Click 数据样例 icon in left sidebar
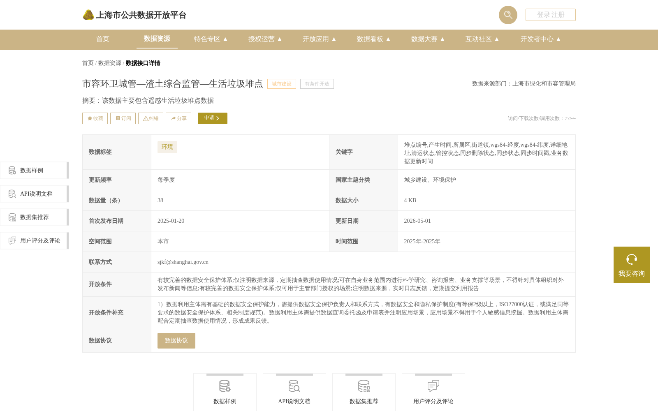Screen dimensions: 658x411 (x=12, y=171)
